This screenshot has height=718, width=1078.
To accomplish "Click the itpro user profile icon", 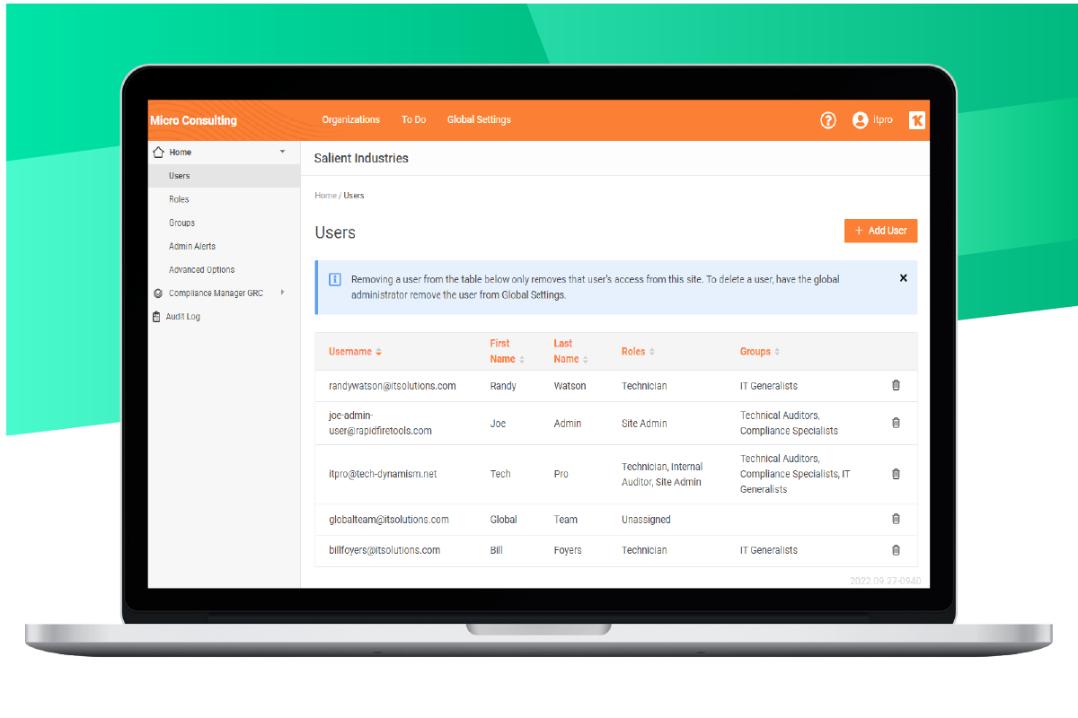I will pyautogui.click(x=860, y=120).
